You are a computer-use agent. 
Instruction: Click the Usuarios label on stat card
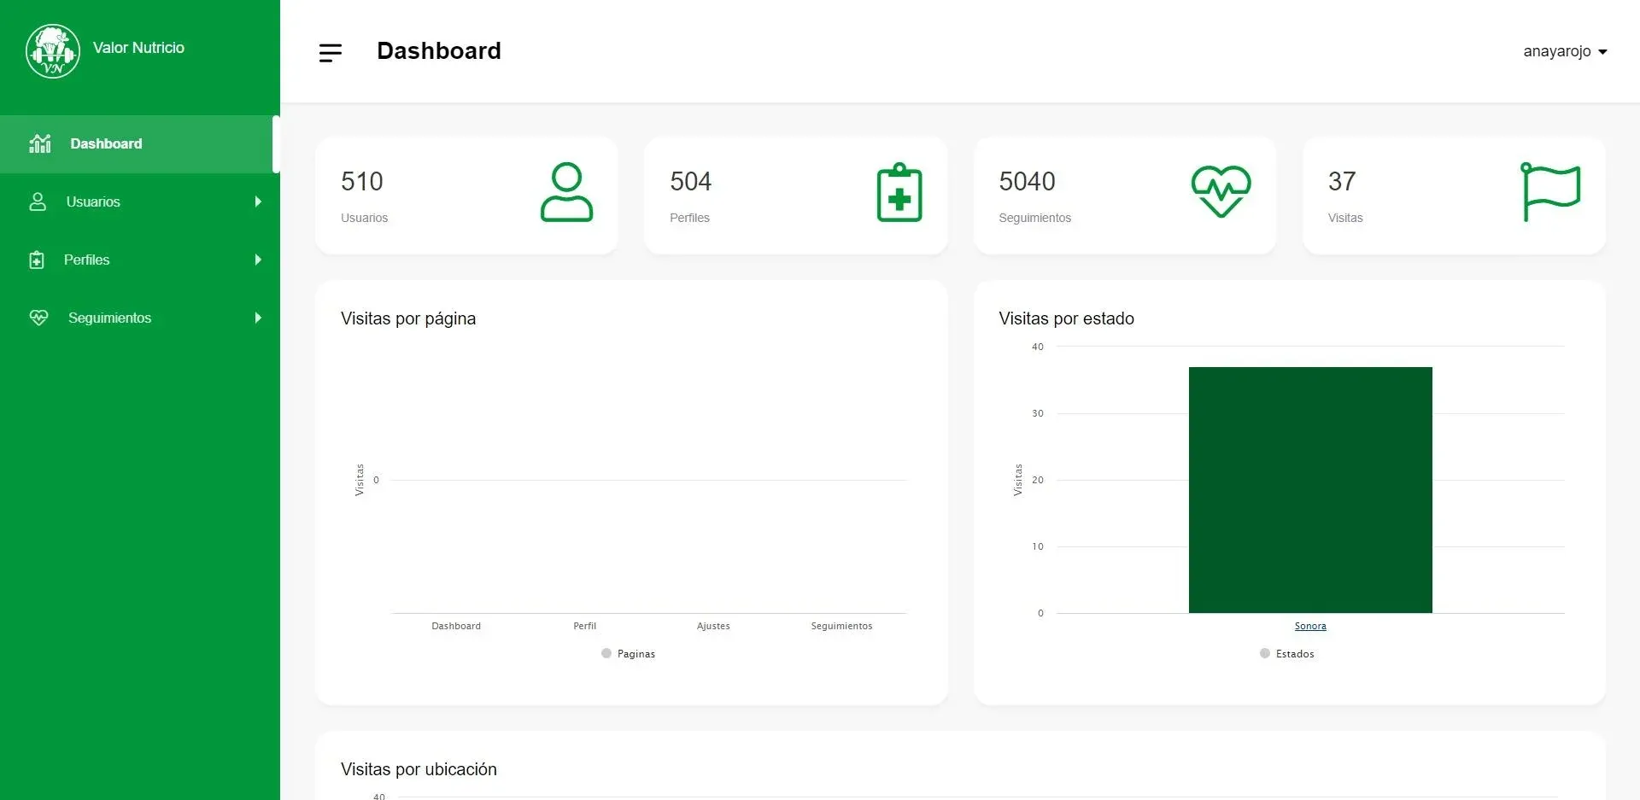(364, 218)
